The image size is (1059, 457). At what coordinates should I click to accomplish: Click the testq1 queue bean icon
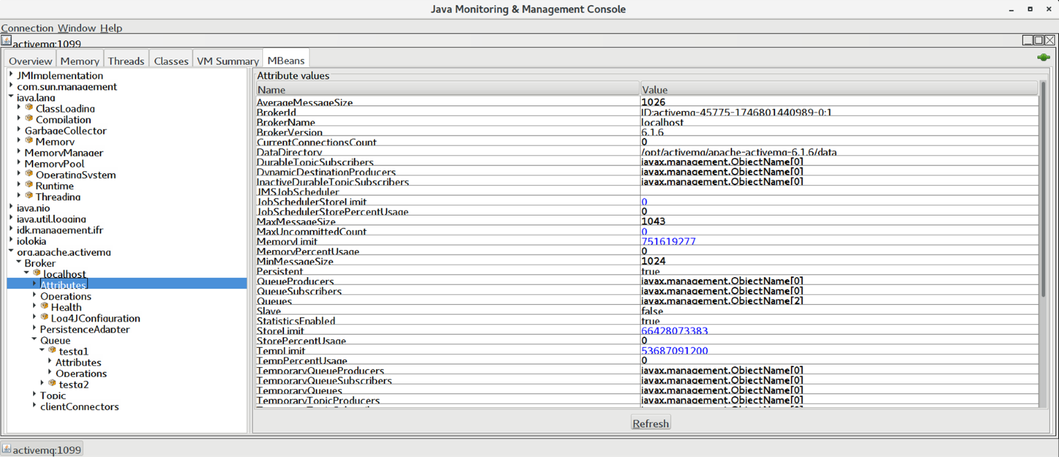[x=52, y=350]
